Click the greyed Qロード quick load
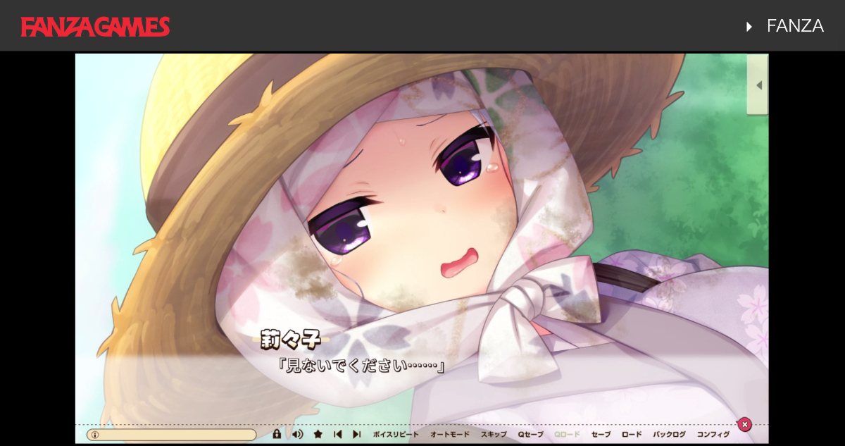This screenshot has height=446, width=845. click(x=567, y=435)
